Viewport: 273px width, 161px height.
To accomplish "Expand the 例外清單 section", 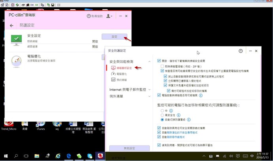I will coord(149,96).
